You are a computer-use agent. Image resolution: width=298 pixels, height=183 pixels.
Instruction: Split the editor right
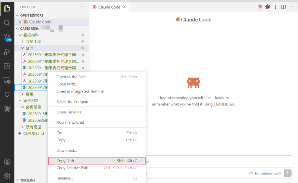283,7
